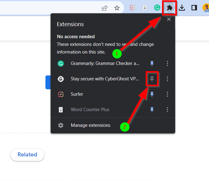Open the profile avatar menu

(x=206, y=8)
